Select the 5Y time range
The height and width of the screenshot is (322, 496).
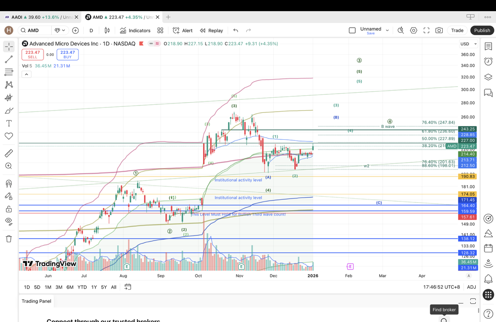coord(104,287)
